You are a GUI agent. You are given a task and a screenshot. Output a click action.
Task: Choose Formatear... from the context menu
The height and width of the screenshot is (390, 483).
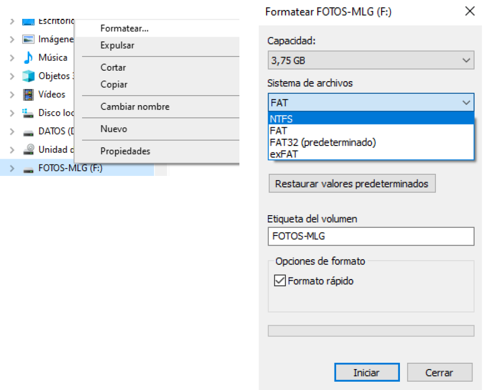124,28
